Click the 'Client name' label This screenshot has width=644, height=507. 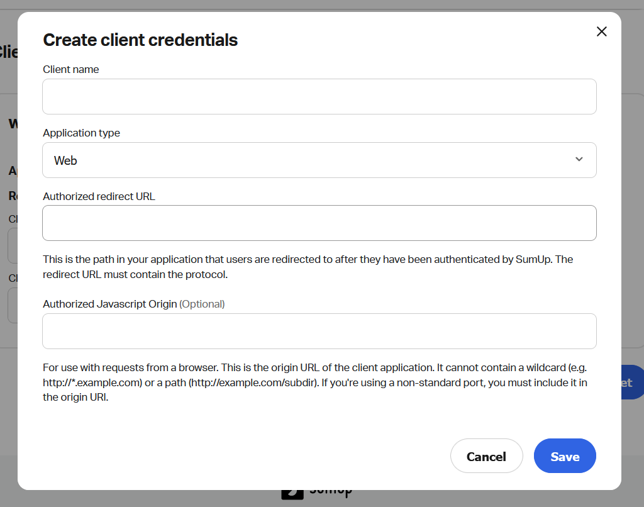pyautogui.click(x=71, y=69)
